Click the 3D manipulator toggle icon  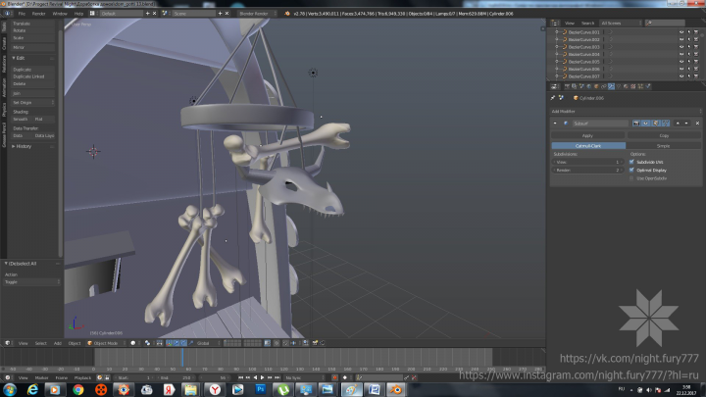pos(169,343)
